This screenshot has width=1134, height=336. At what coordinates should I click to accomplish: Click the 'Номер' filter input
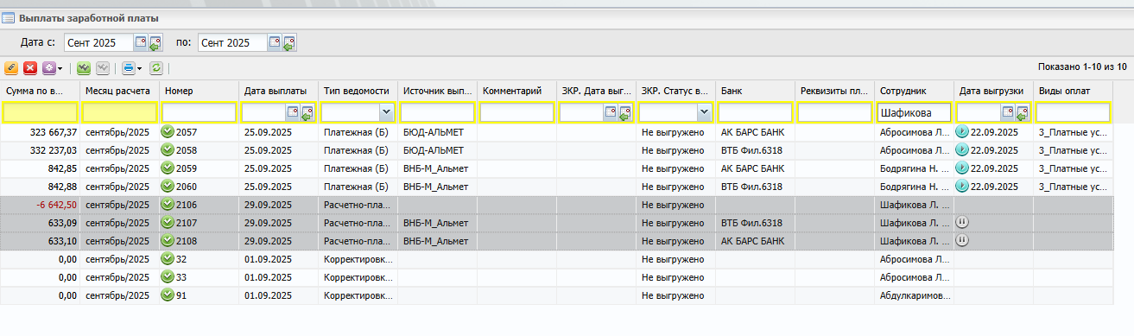(x=199, y=112)
